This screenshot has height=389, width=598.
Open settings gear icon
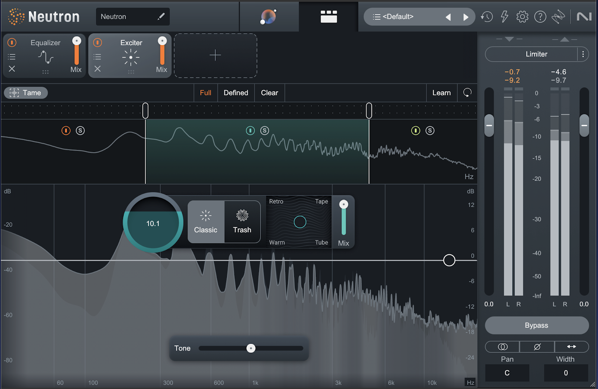coord(522,16)
